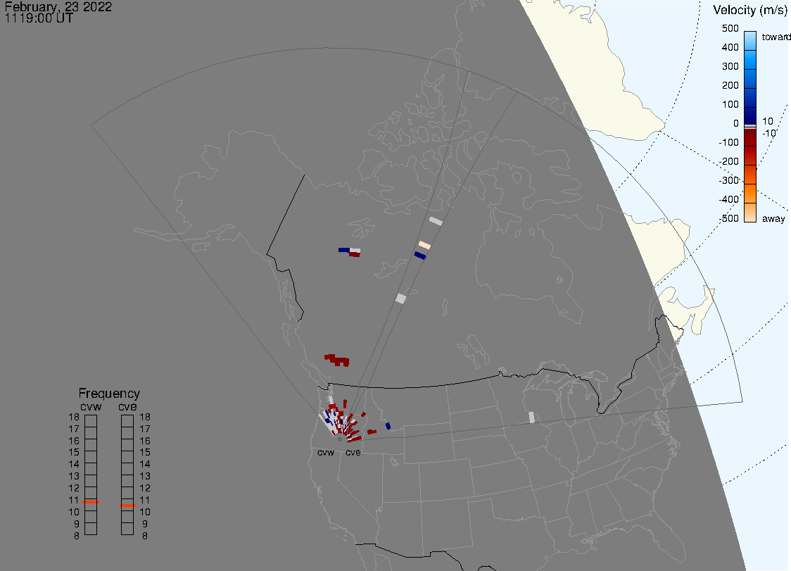Click the red frequency marker on the cve scale
Screen dimensions: 791x571
(x=127, y=506)
